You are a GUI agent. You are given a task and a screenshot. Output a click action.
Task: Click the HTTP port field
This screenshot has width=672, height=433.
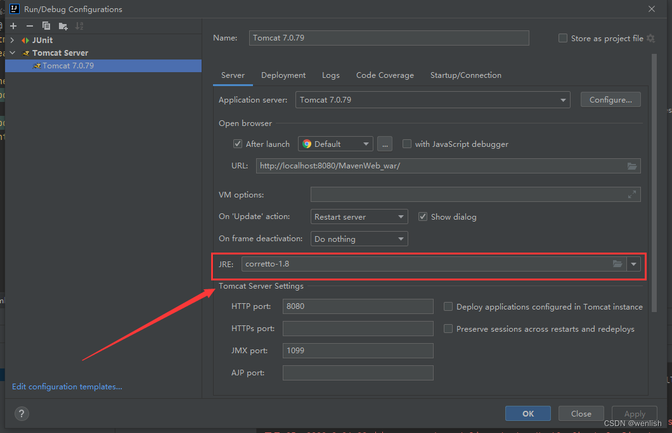(358, 306)
